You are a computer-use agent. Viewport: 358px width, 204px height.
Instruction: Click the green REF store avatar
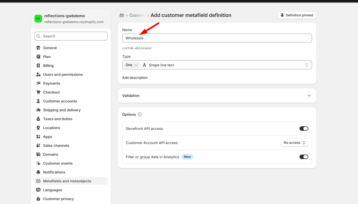pyautogui.click(x=38, y=19)
